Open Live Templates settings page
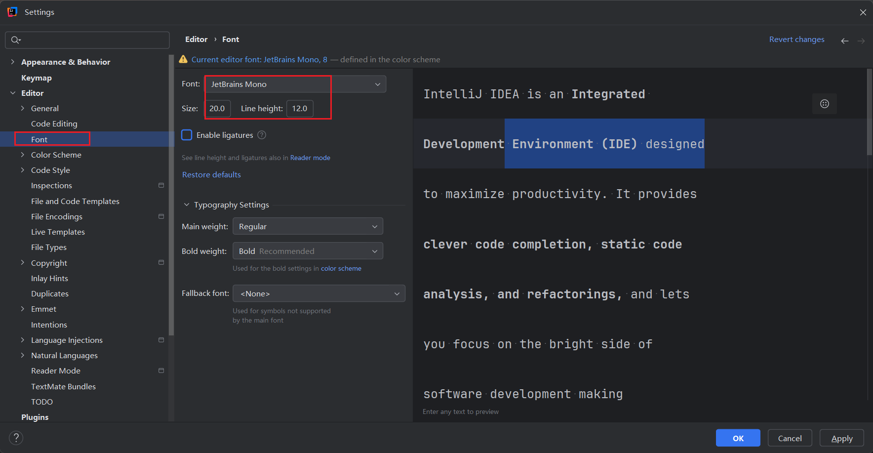This screenshot has width=873, height=453. (58, 232)
